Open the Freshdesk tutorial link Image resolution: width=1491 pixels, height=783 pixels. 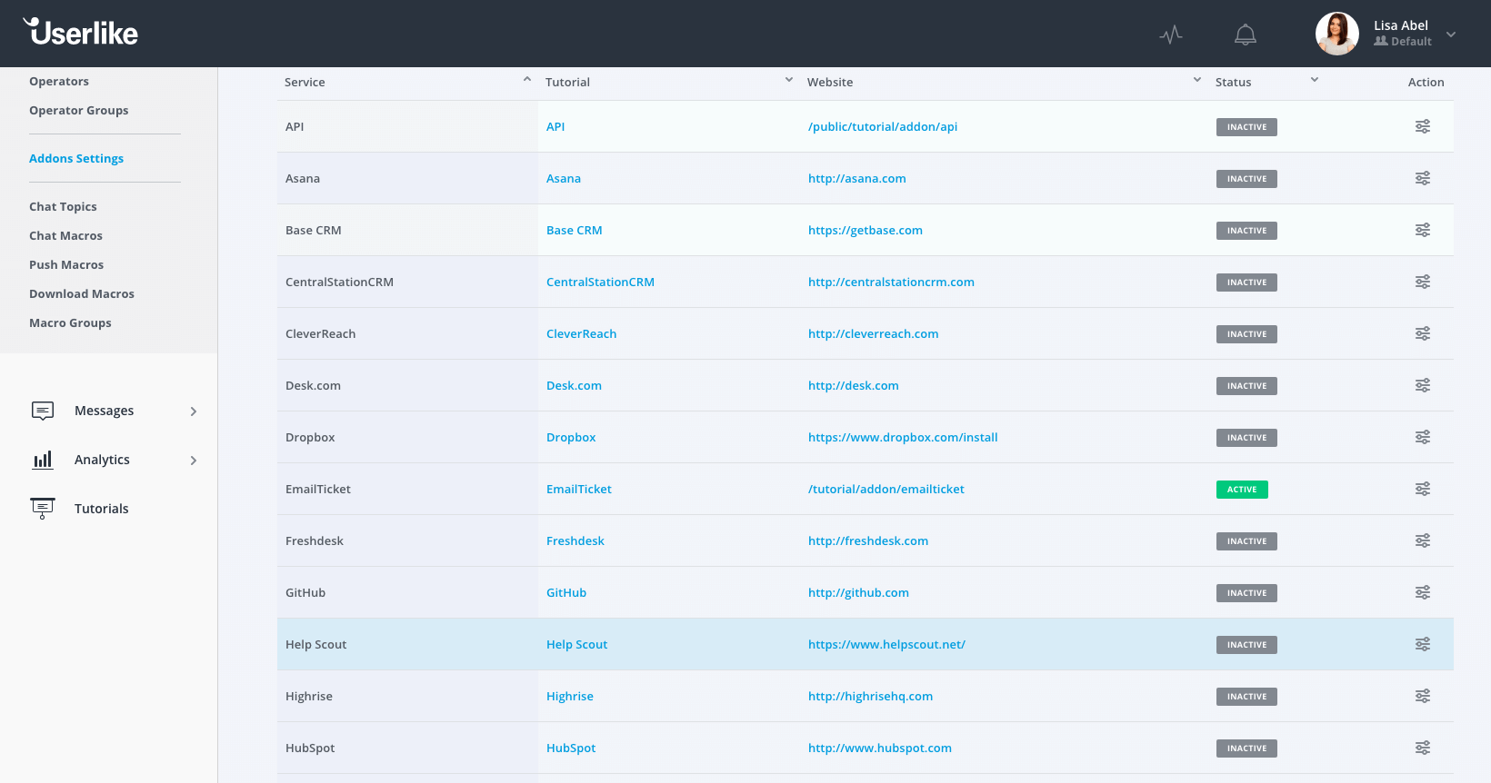tap(575, 540)
